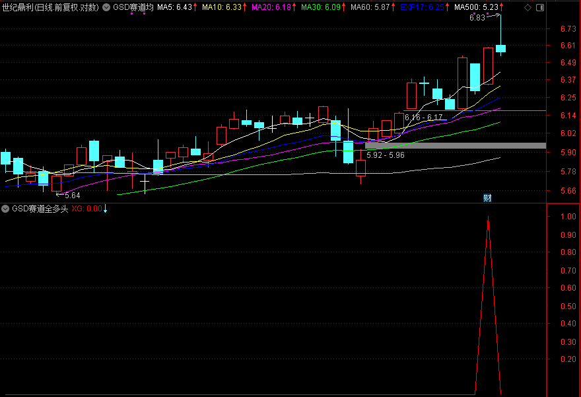Select the MA20 moving average label
Screen dimensions: 581x397
(x=271, y=7)
